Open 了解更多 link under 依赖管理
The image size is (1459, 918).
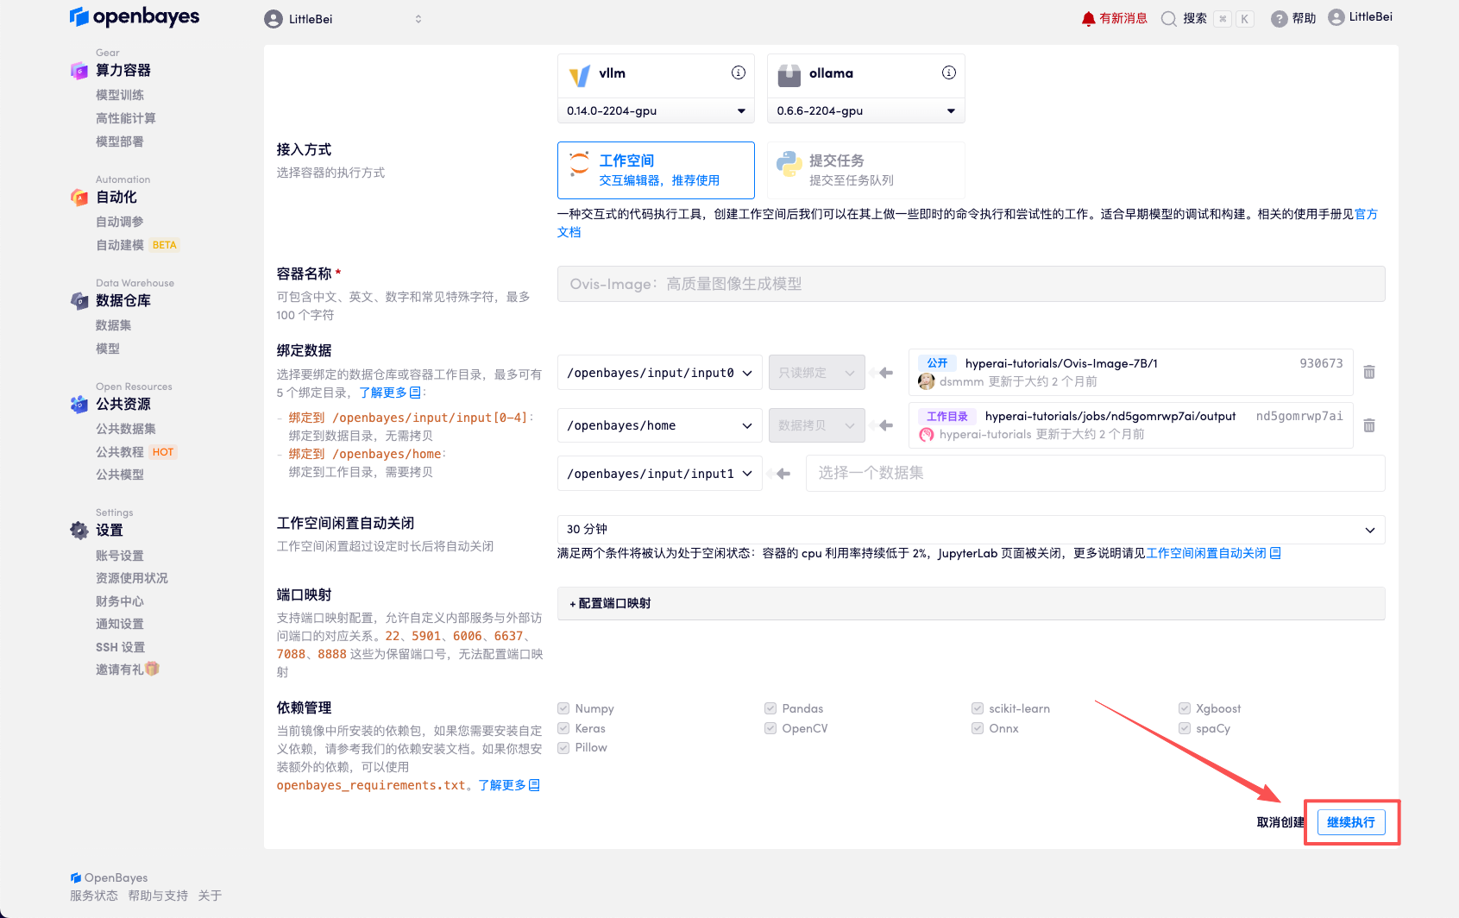point(508,785)
